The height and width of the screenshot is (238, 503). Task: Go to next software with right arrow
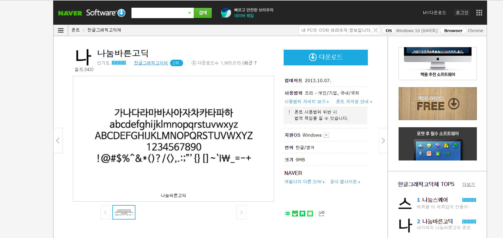click(383, 141)
